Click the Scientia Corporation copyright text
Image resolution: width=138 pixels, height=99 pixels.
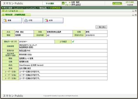61,96
